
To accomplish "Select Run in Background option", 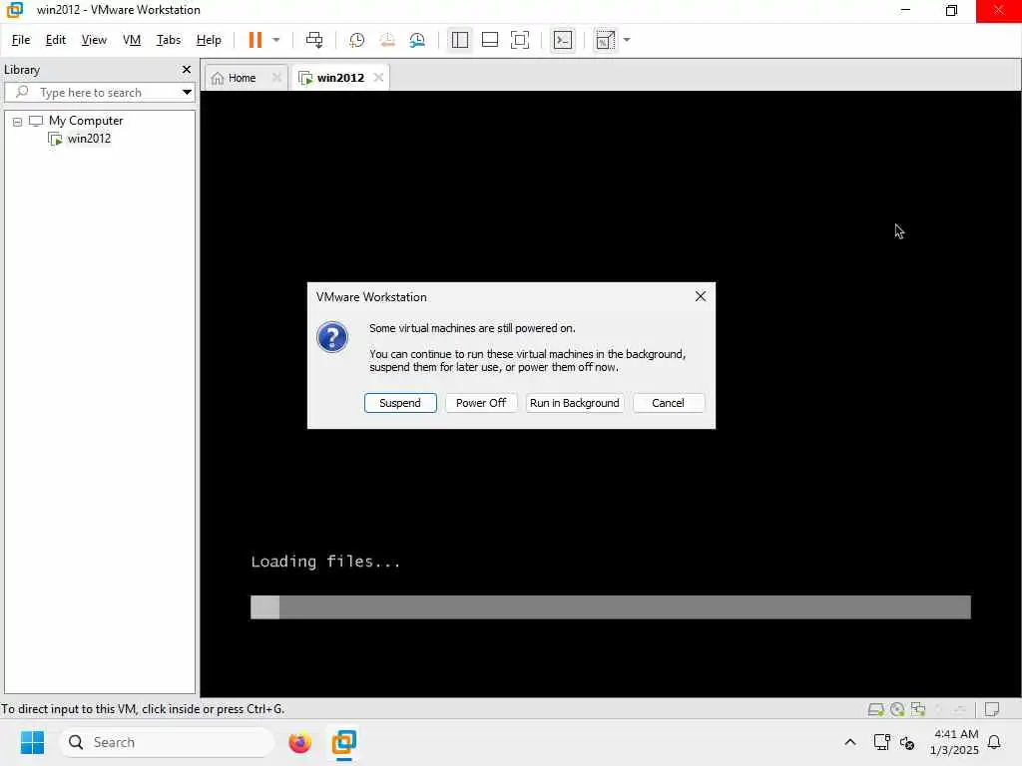I will coord(574,403).
